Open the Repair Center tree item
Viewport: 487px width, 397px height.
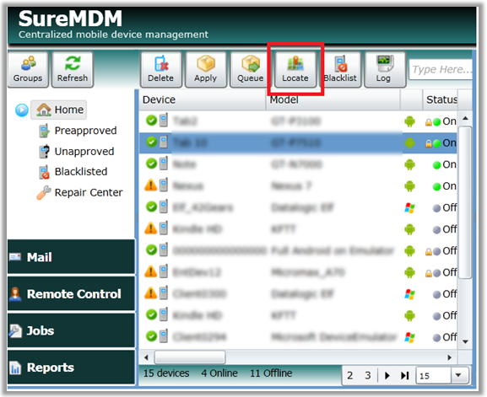pos(80,193)
